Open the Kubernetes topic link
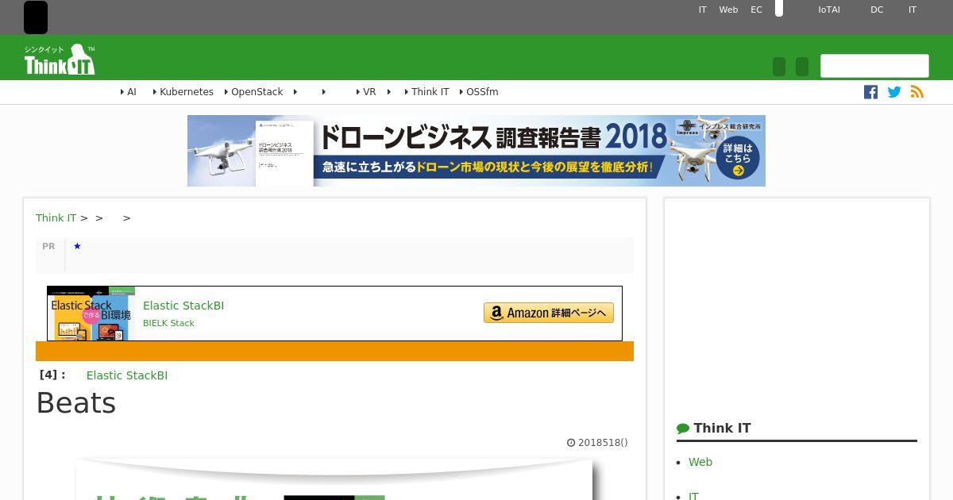This screenshot has width=953, height=500. click(x=187, y=92)
